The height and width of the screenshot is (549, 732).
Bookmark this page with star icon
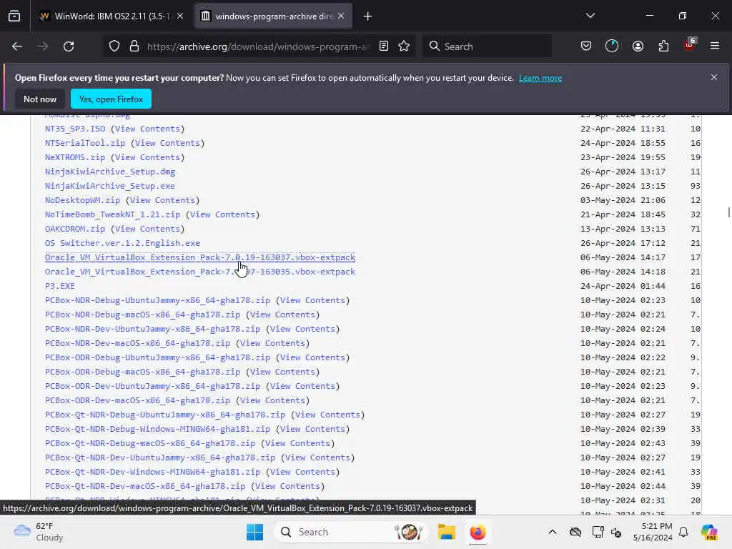[405, 46]
